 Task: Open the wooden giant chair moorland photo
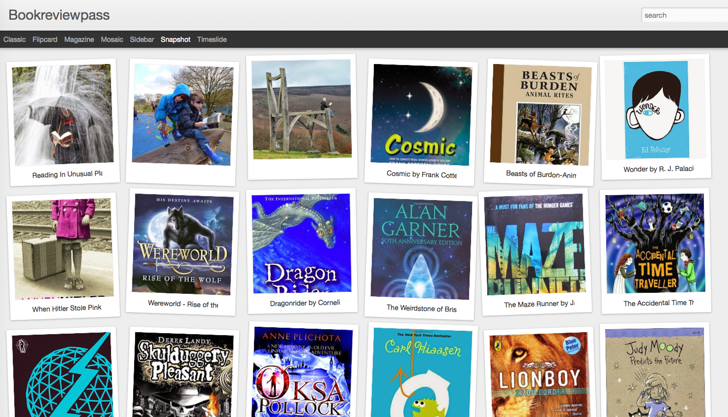tap(302, 109)
